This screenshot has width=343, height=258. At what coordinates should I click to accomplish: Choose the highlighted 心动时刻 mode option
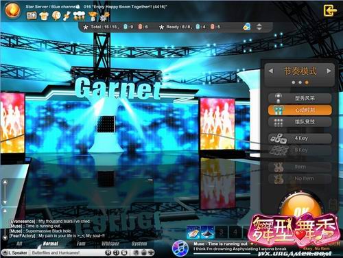point(300,110)
